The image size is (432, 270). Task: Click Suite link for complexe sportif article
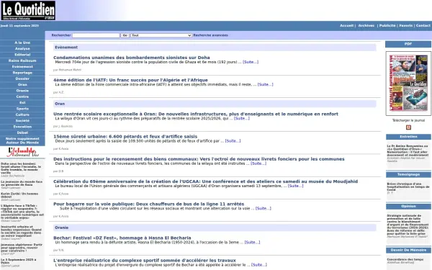[259, 265]
